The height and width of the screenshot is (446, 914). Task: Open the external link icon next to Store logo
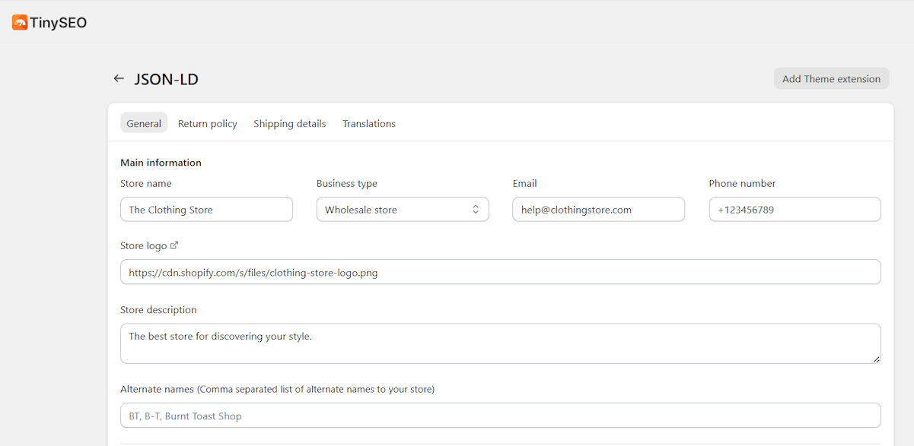click(175, 245)
